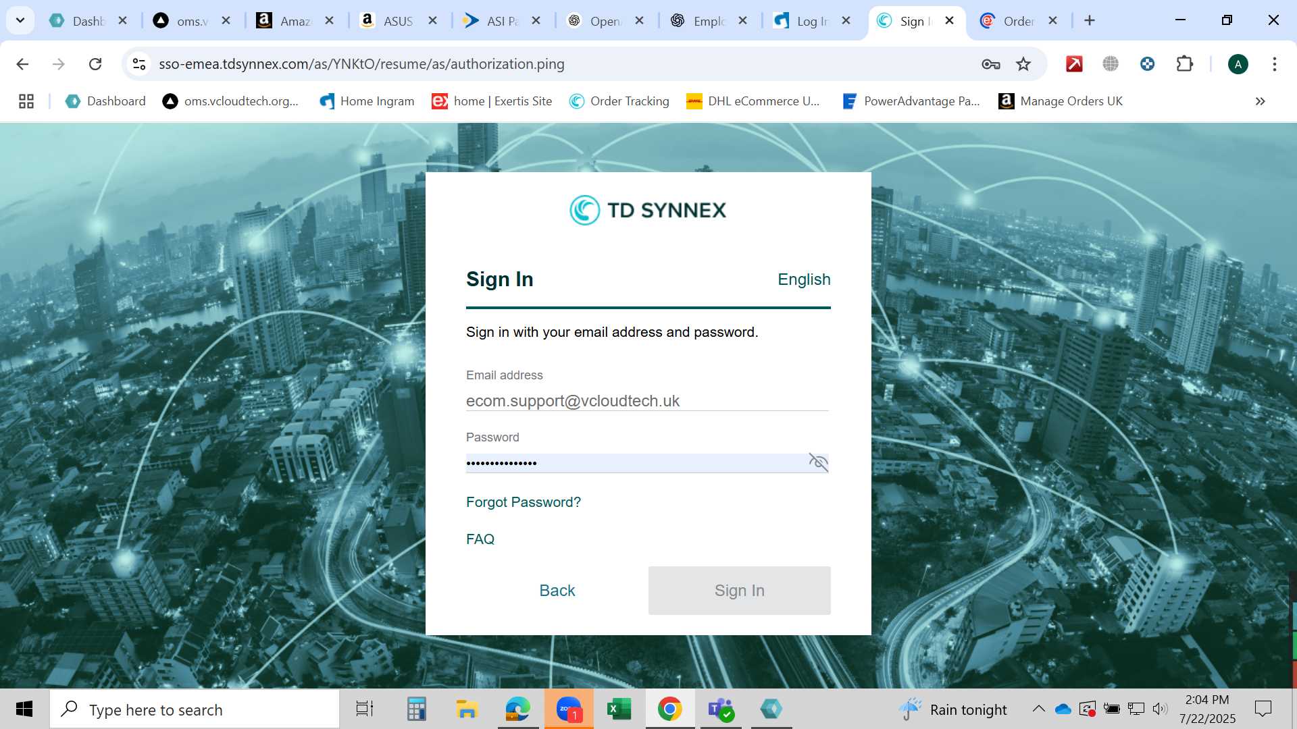This screenshot has height=729, width=1297.
Task: Open oms.vcloudtech.org bookmark
Action: point(230,101)
